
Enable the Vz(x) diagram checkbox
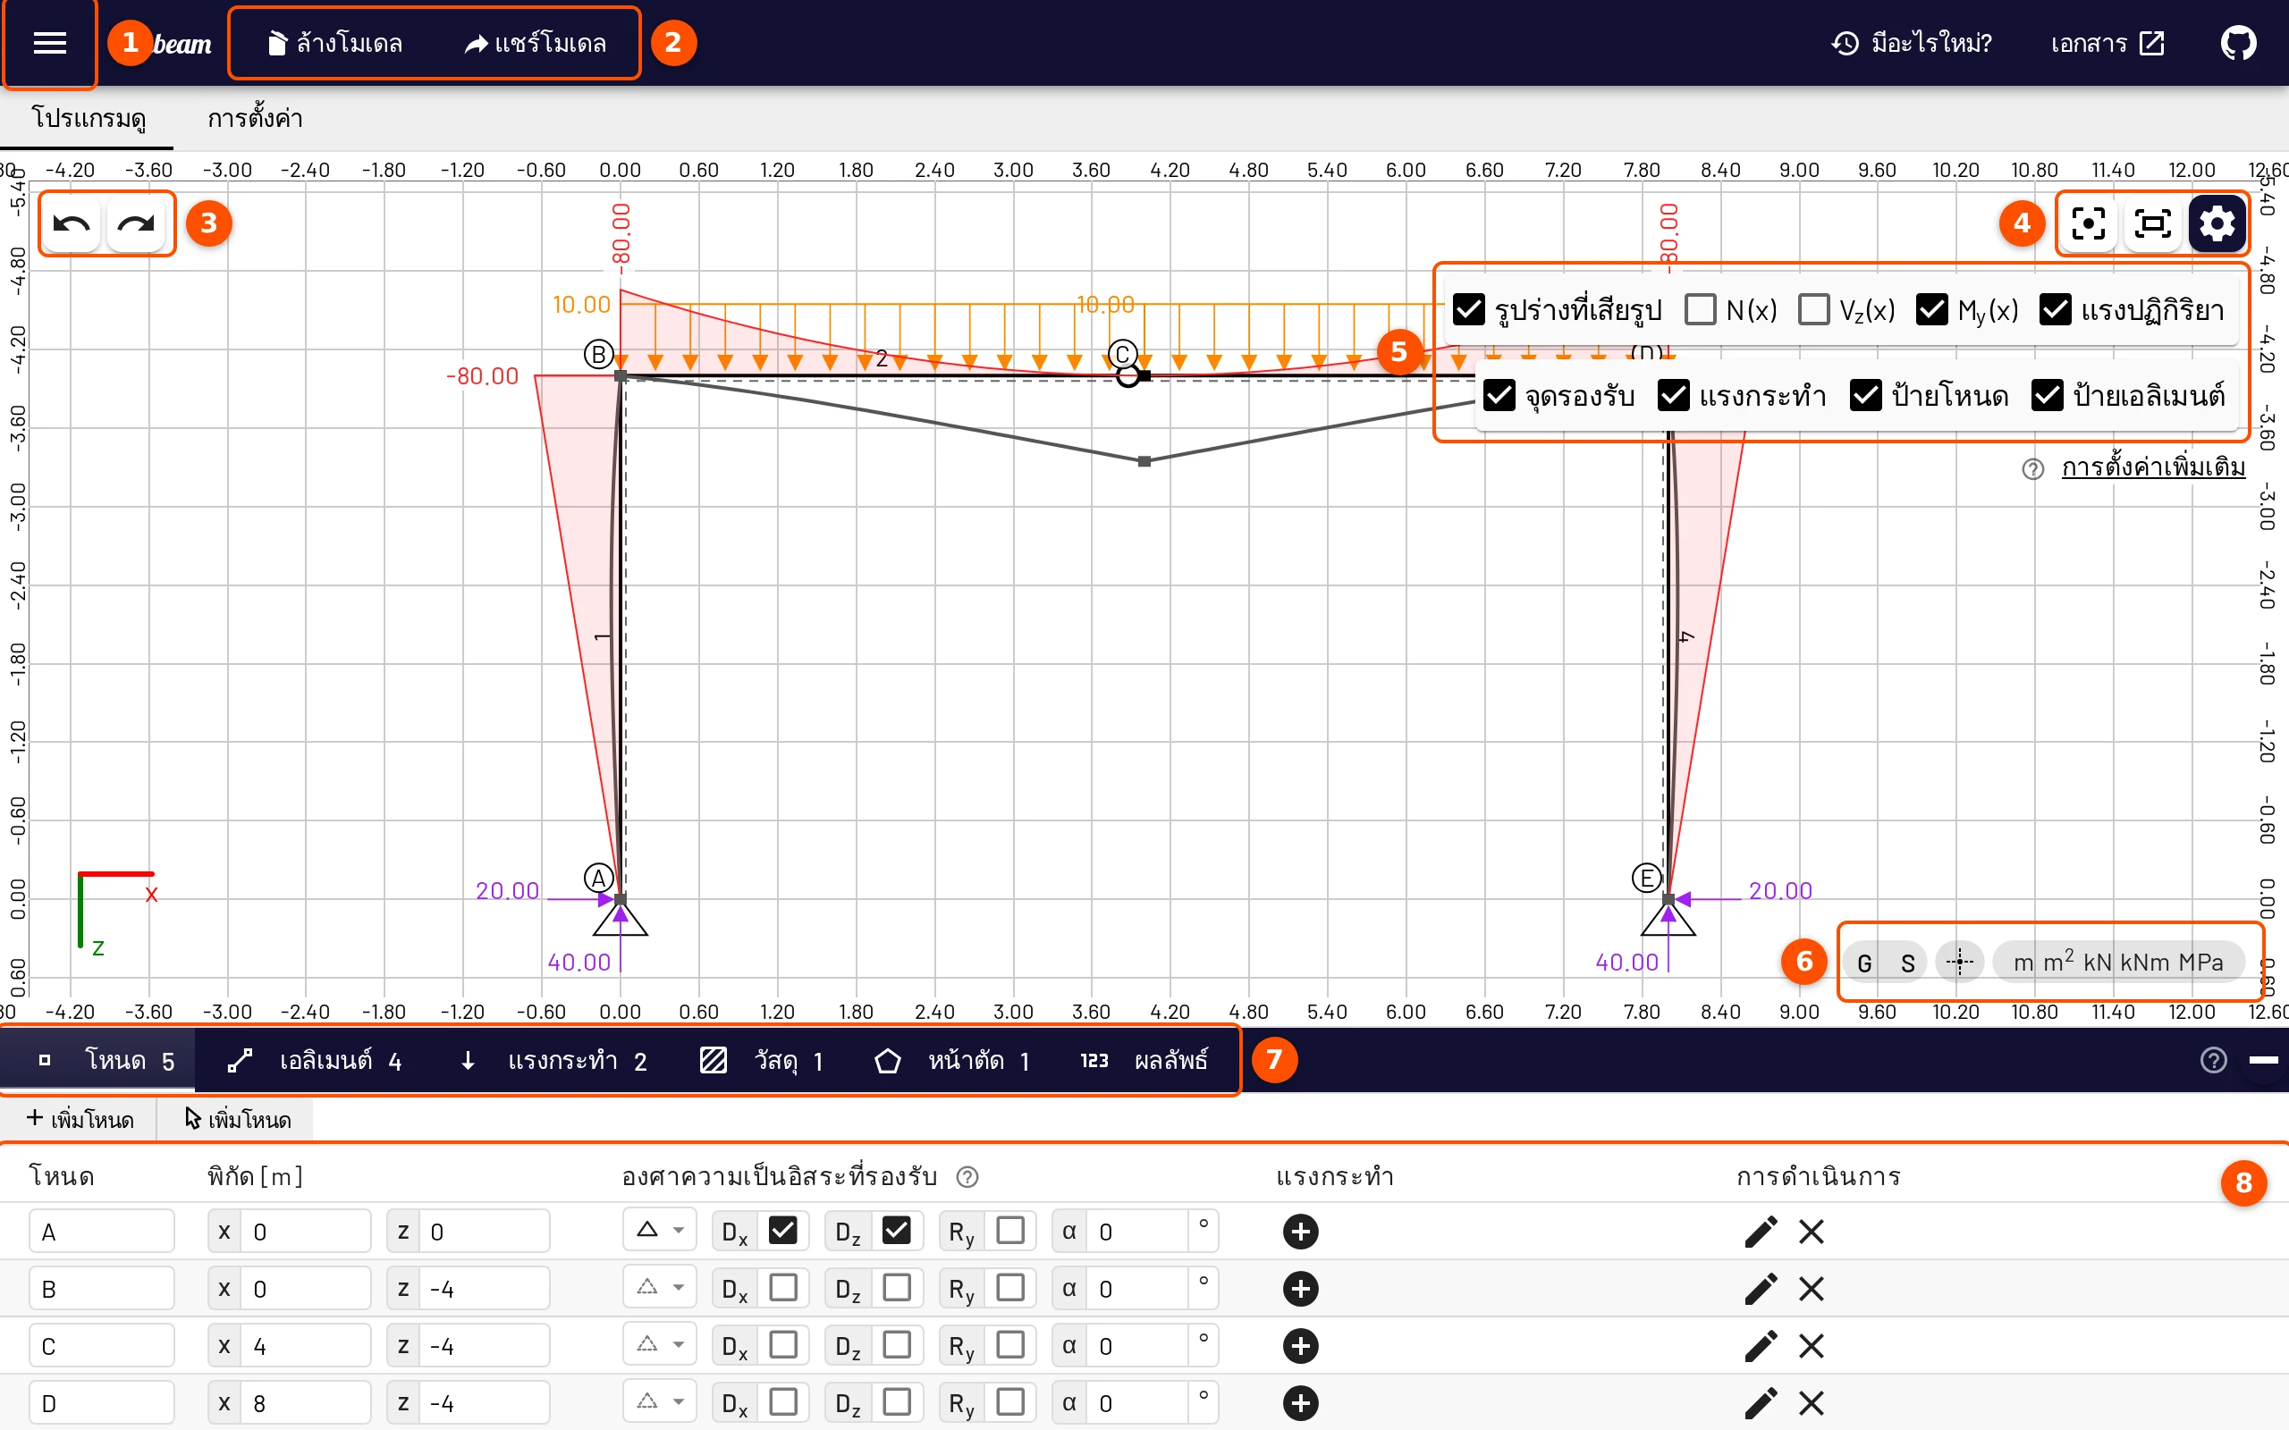point(1813,309)
